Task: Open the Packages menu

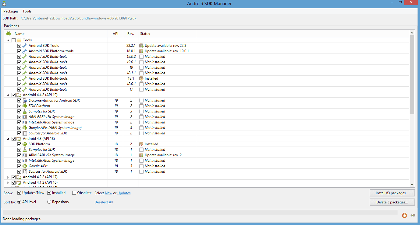Action: pyautogui.click(x=11, y=11)
